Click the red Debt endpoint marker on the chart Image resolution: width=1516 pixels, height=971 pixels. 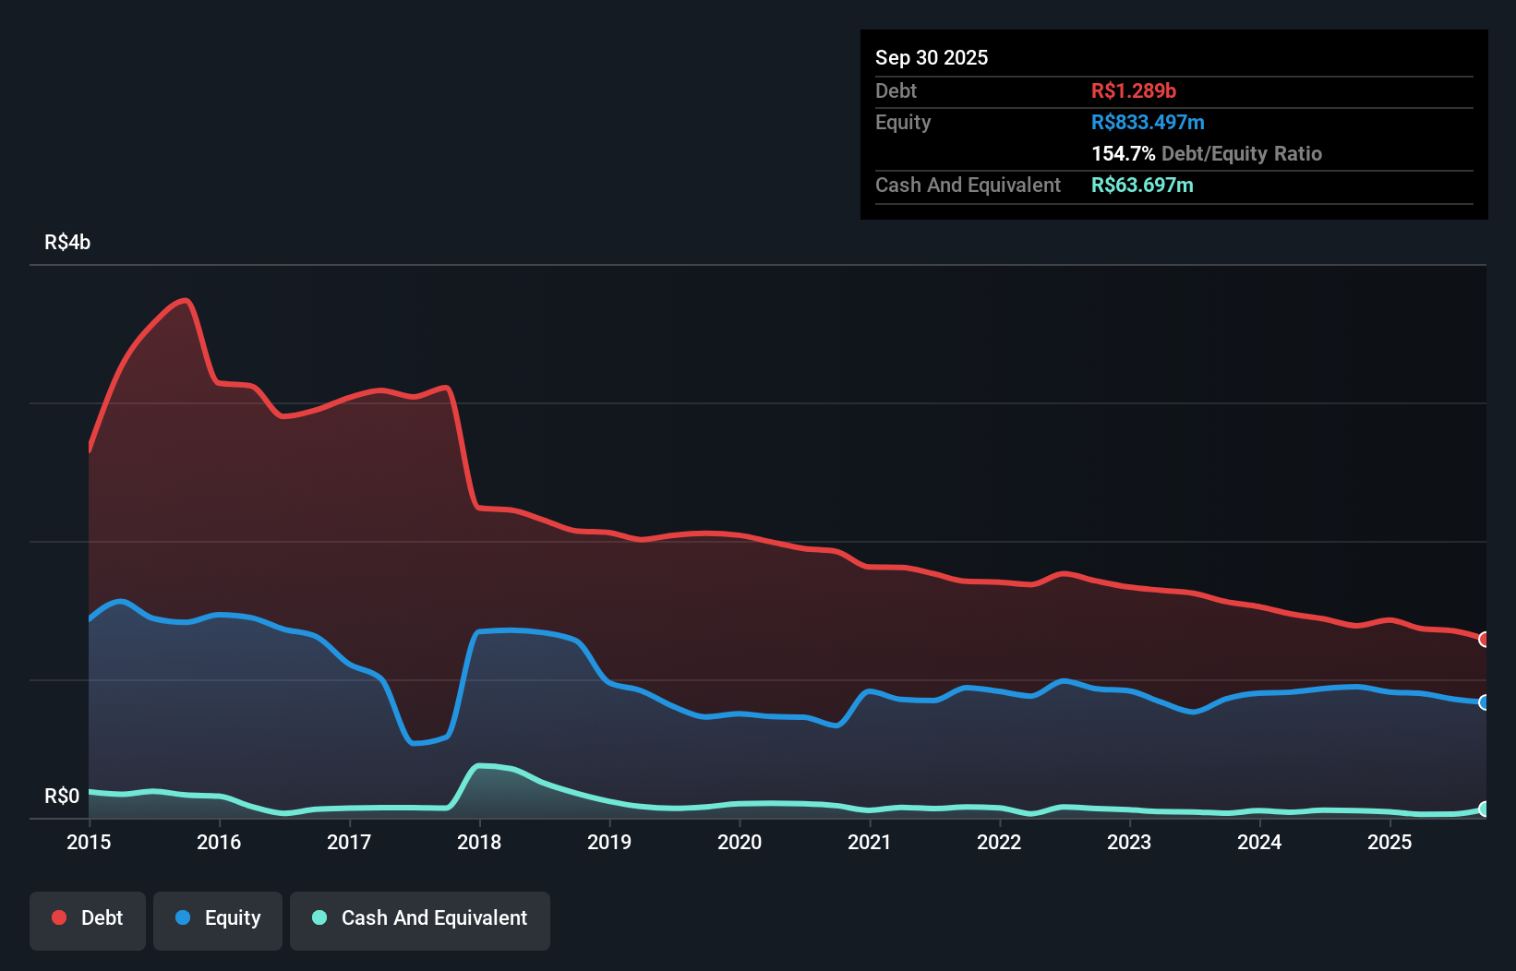(x=1485, y=639)
